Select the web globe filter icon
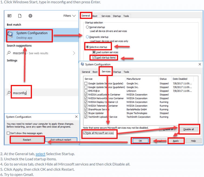This screenshot has width=204, height=177. click(x=30, y=16)
